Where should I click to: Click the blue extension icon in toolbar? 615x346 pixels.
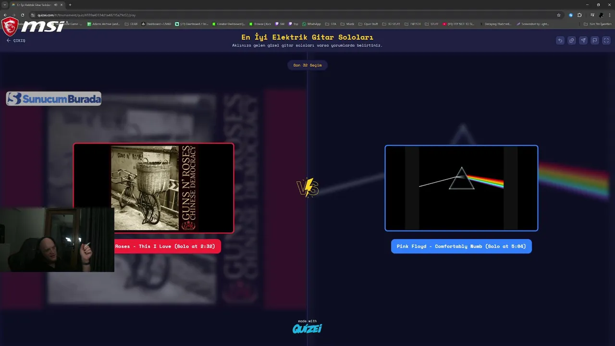tap(571, 15)
